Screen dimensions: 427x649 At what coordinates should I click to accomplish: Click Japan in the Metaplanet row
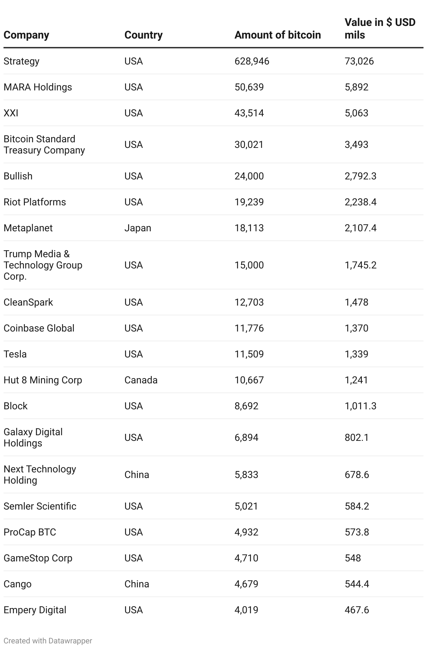[138, 228]
